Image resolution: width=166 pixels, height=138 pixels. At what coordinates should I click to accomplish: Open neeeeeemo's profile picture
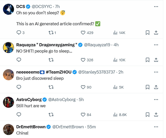(x=8, y=74)
